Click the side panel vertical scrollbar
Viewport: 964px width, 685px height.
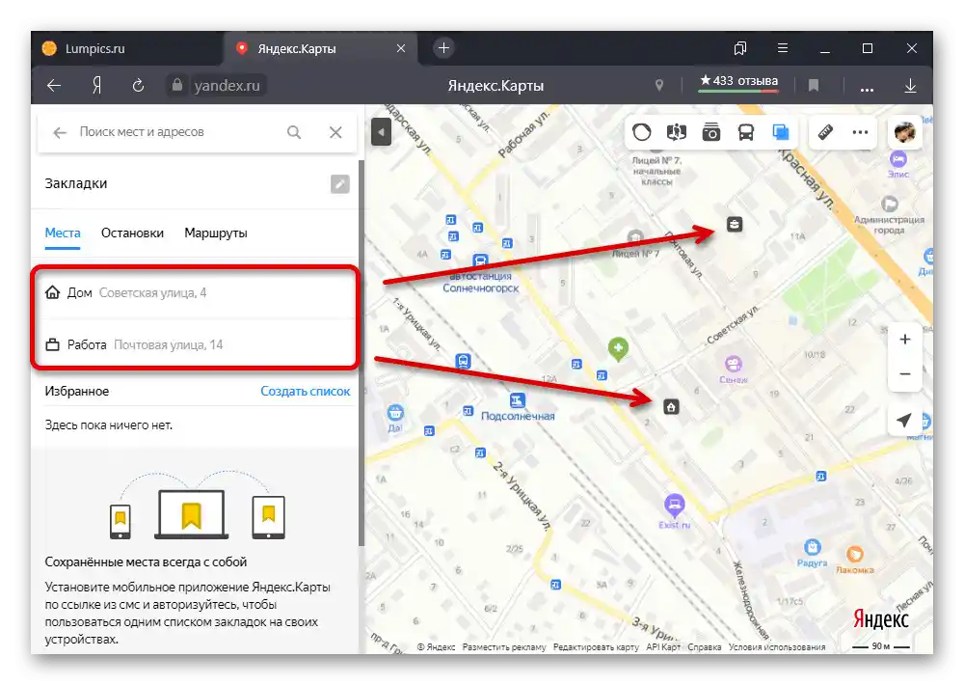click(361, 353)
